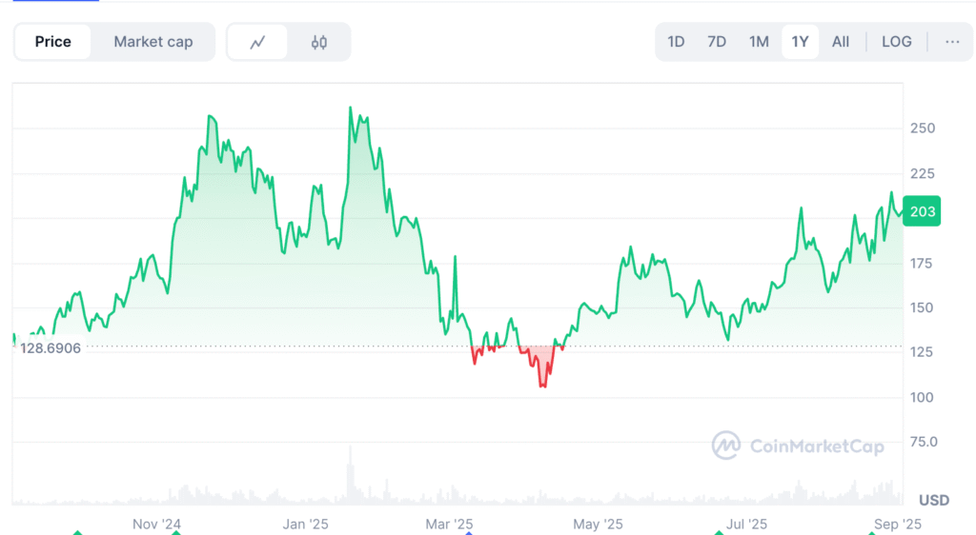The image size is (976, 535).
Task: Click the green 203 current price tag
Action: point(923,211)
